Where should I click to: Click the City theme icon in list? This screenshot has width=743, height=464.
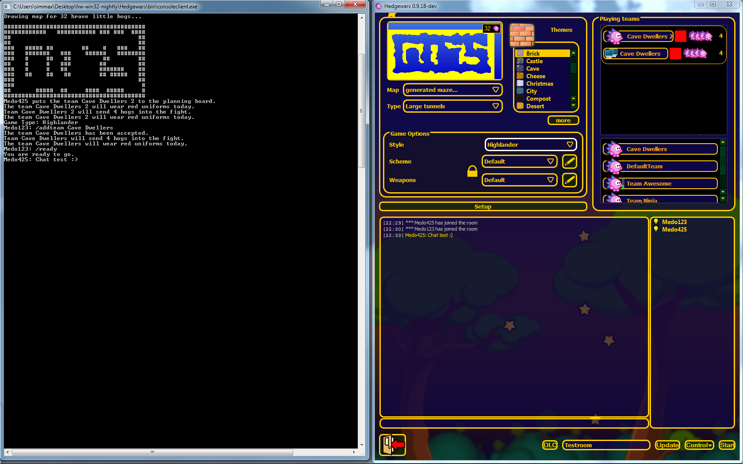click(520, 91)
